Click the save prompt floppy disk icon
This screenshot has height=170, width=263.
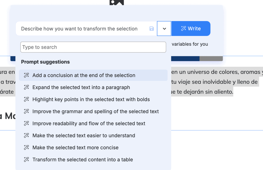[x=152, y=29]
